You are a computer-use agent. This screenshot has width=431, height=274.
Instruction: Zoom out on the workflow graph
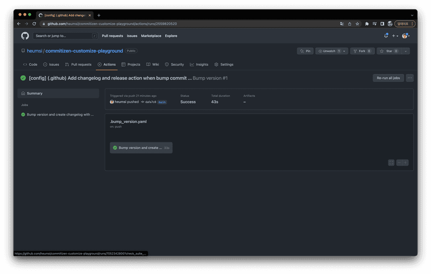[x=399, y=163]
